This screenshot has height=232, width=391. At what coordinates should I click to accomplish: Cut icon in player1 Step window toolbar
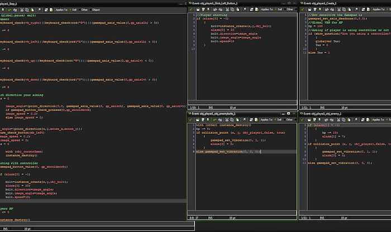[22, 9]
